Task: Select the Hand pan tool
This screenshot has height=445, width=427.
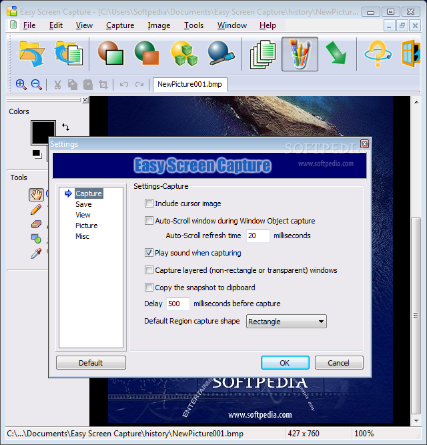Action: click(x=36, y=195)
